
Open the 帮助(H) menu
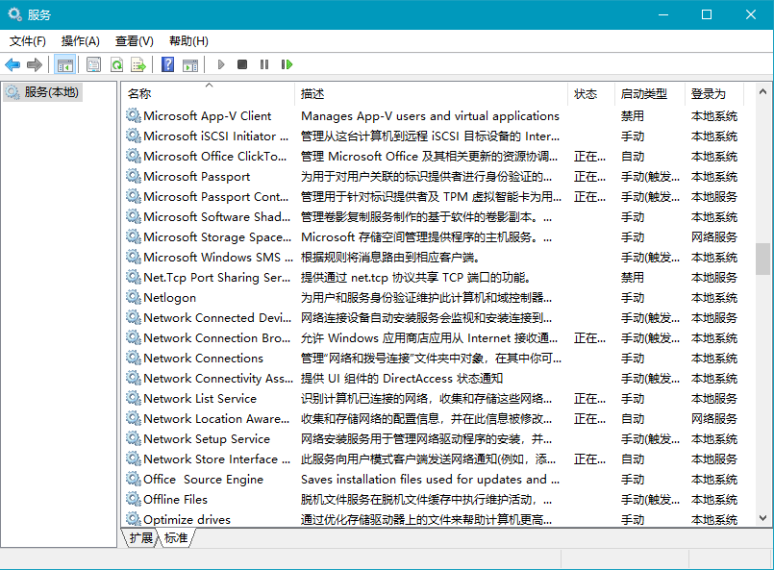point(188,41)
